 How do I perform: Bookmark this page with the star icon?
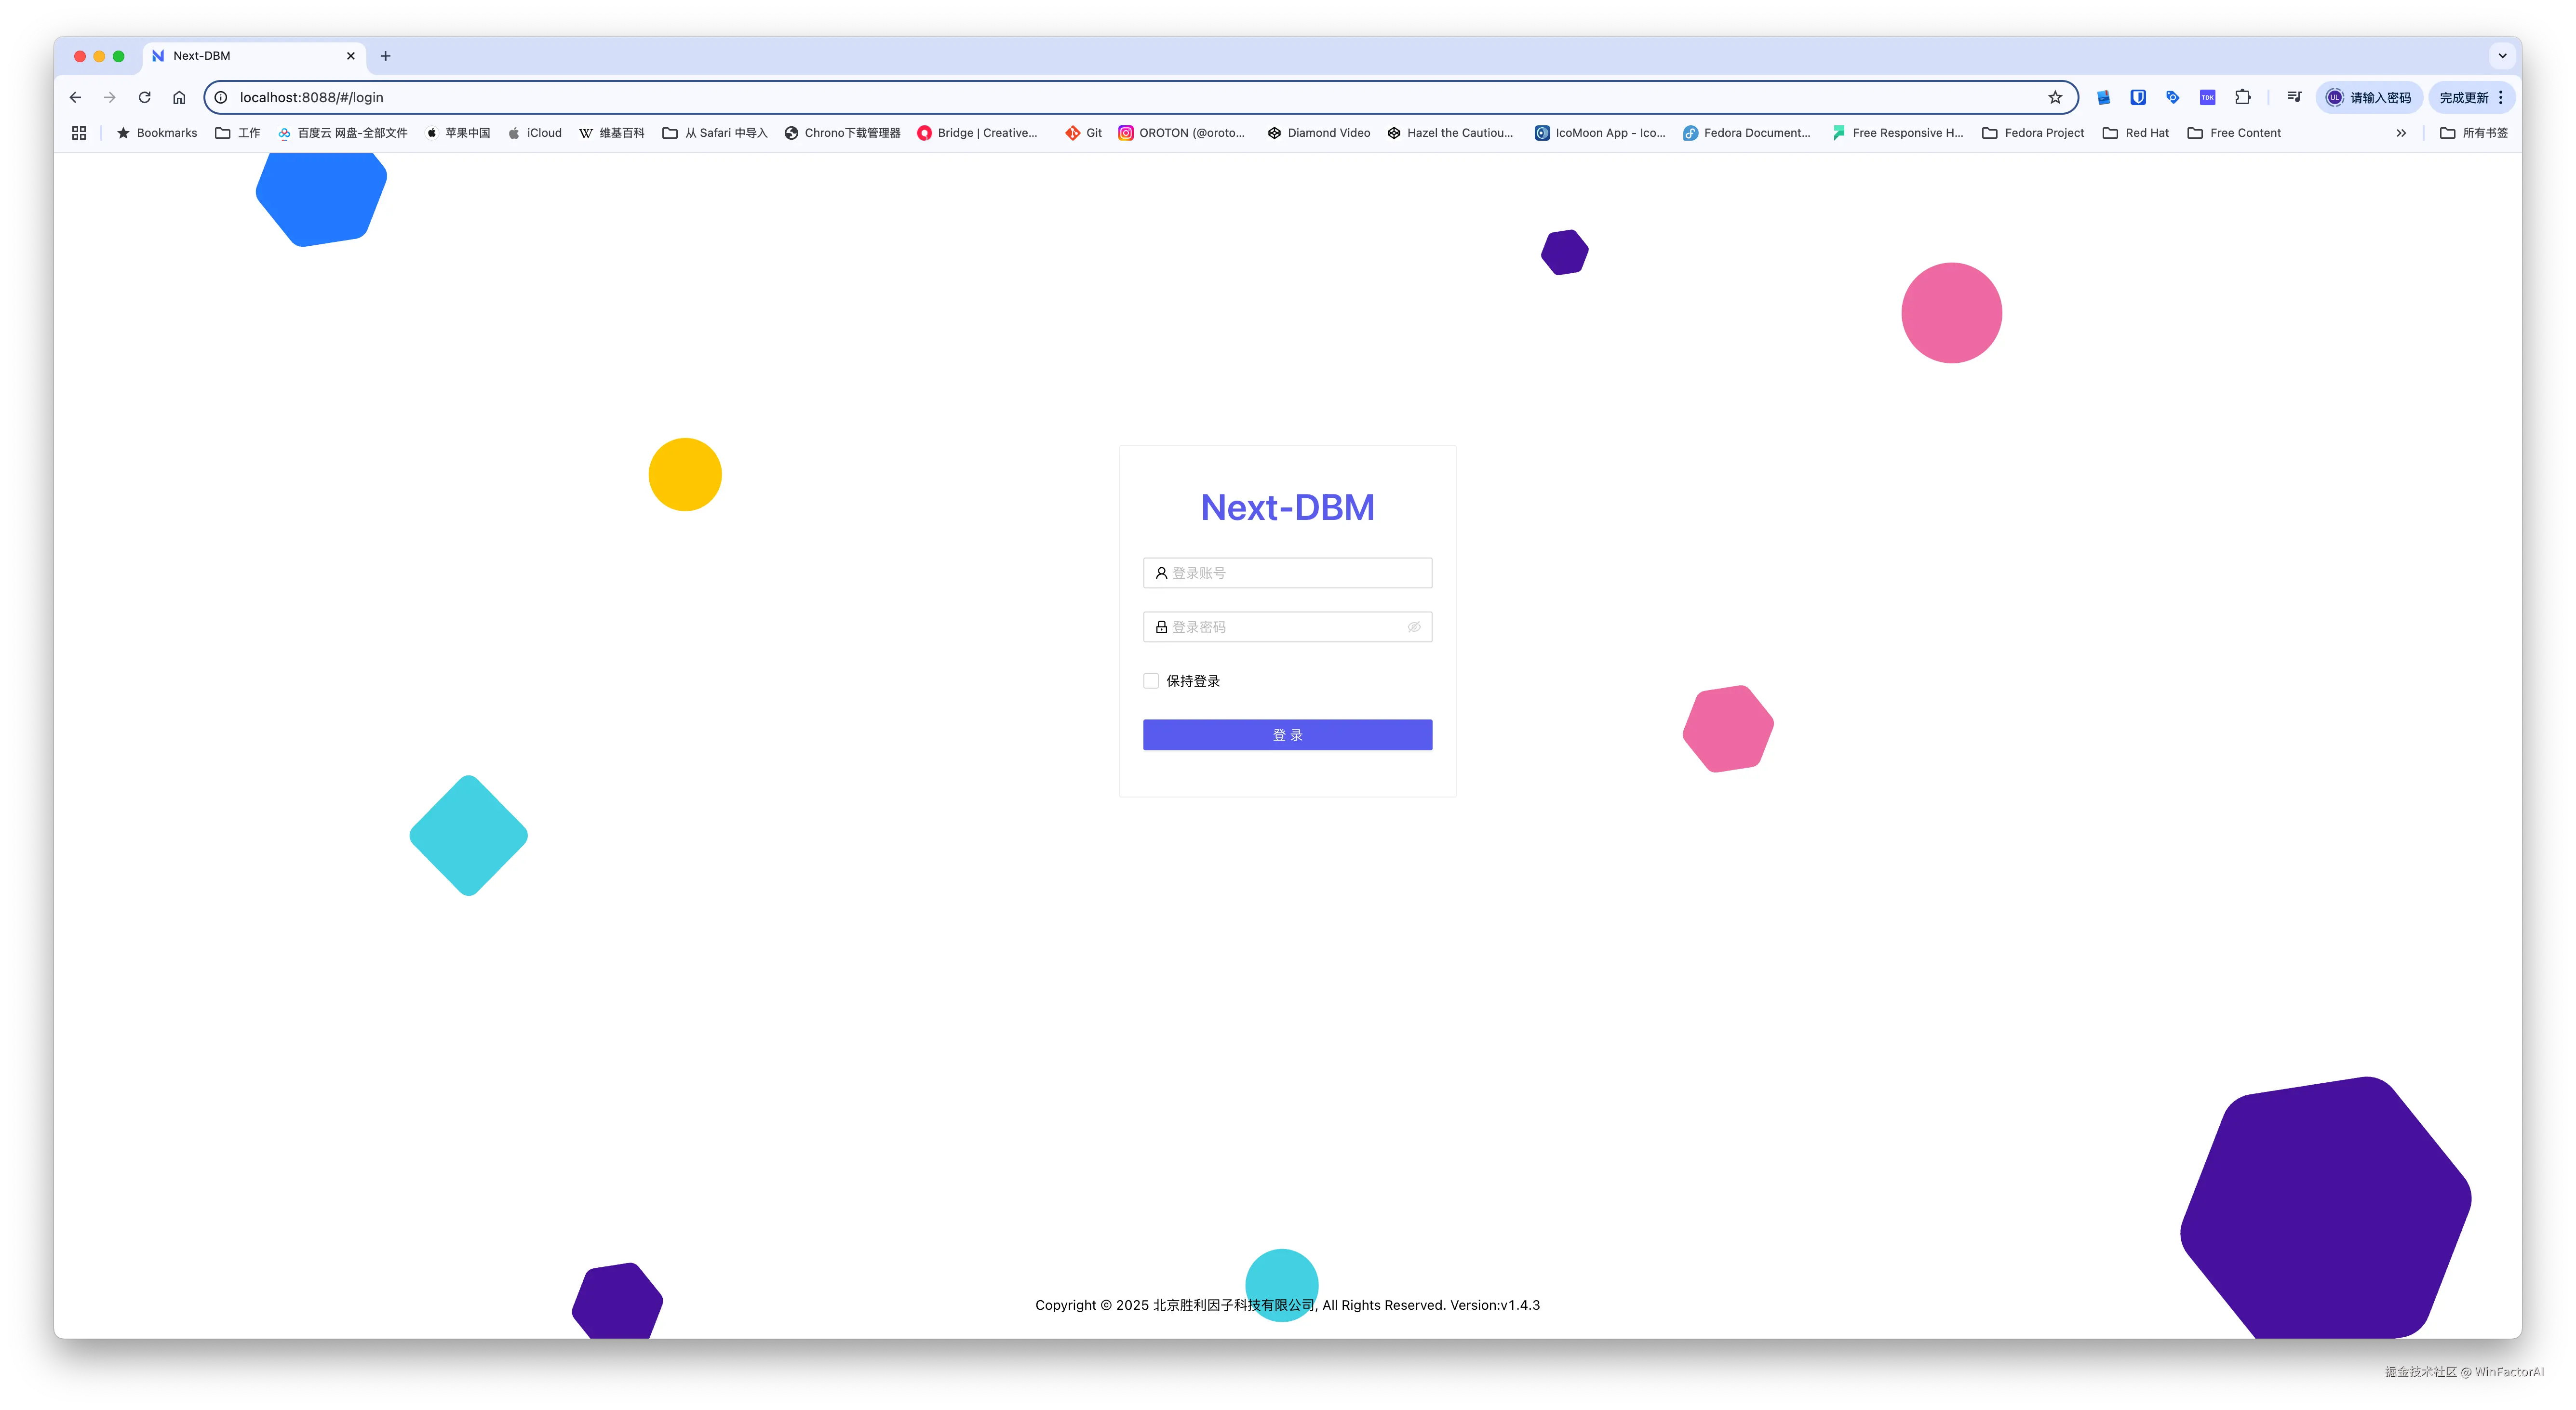[x=2055, y=97]
